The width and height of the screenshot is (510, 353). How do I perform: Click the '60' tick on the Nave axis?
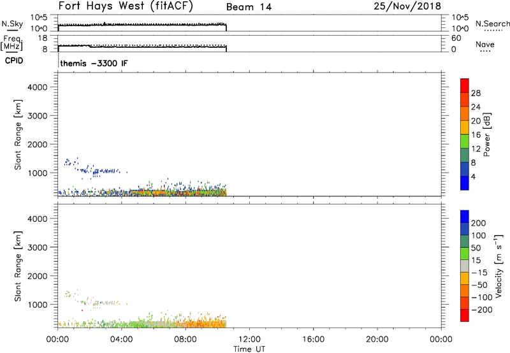[456, 38]
